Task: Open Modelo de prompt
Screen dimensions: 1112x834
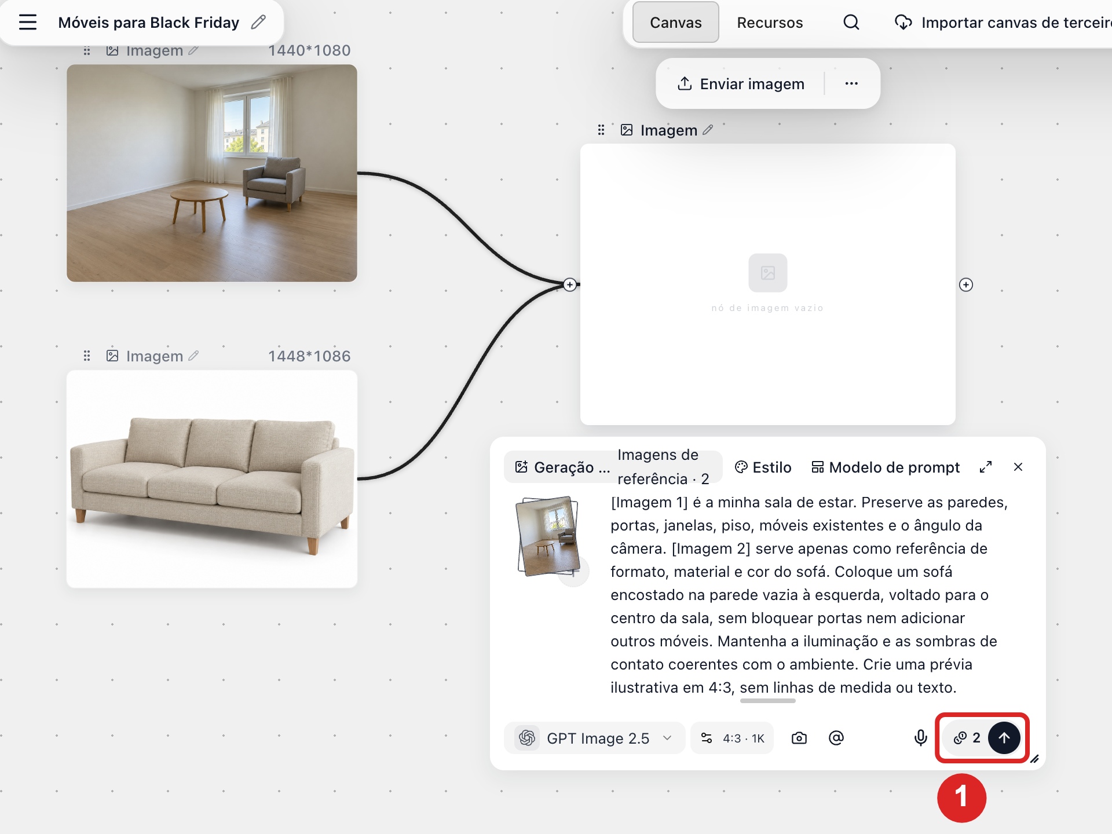Action: [x=886, y=467]
